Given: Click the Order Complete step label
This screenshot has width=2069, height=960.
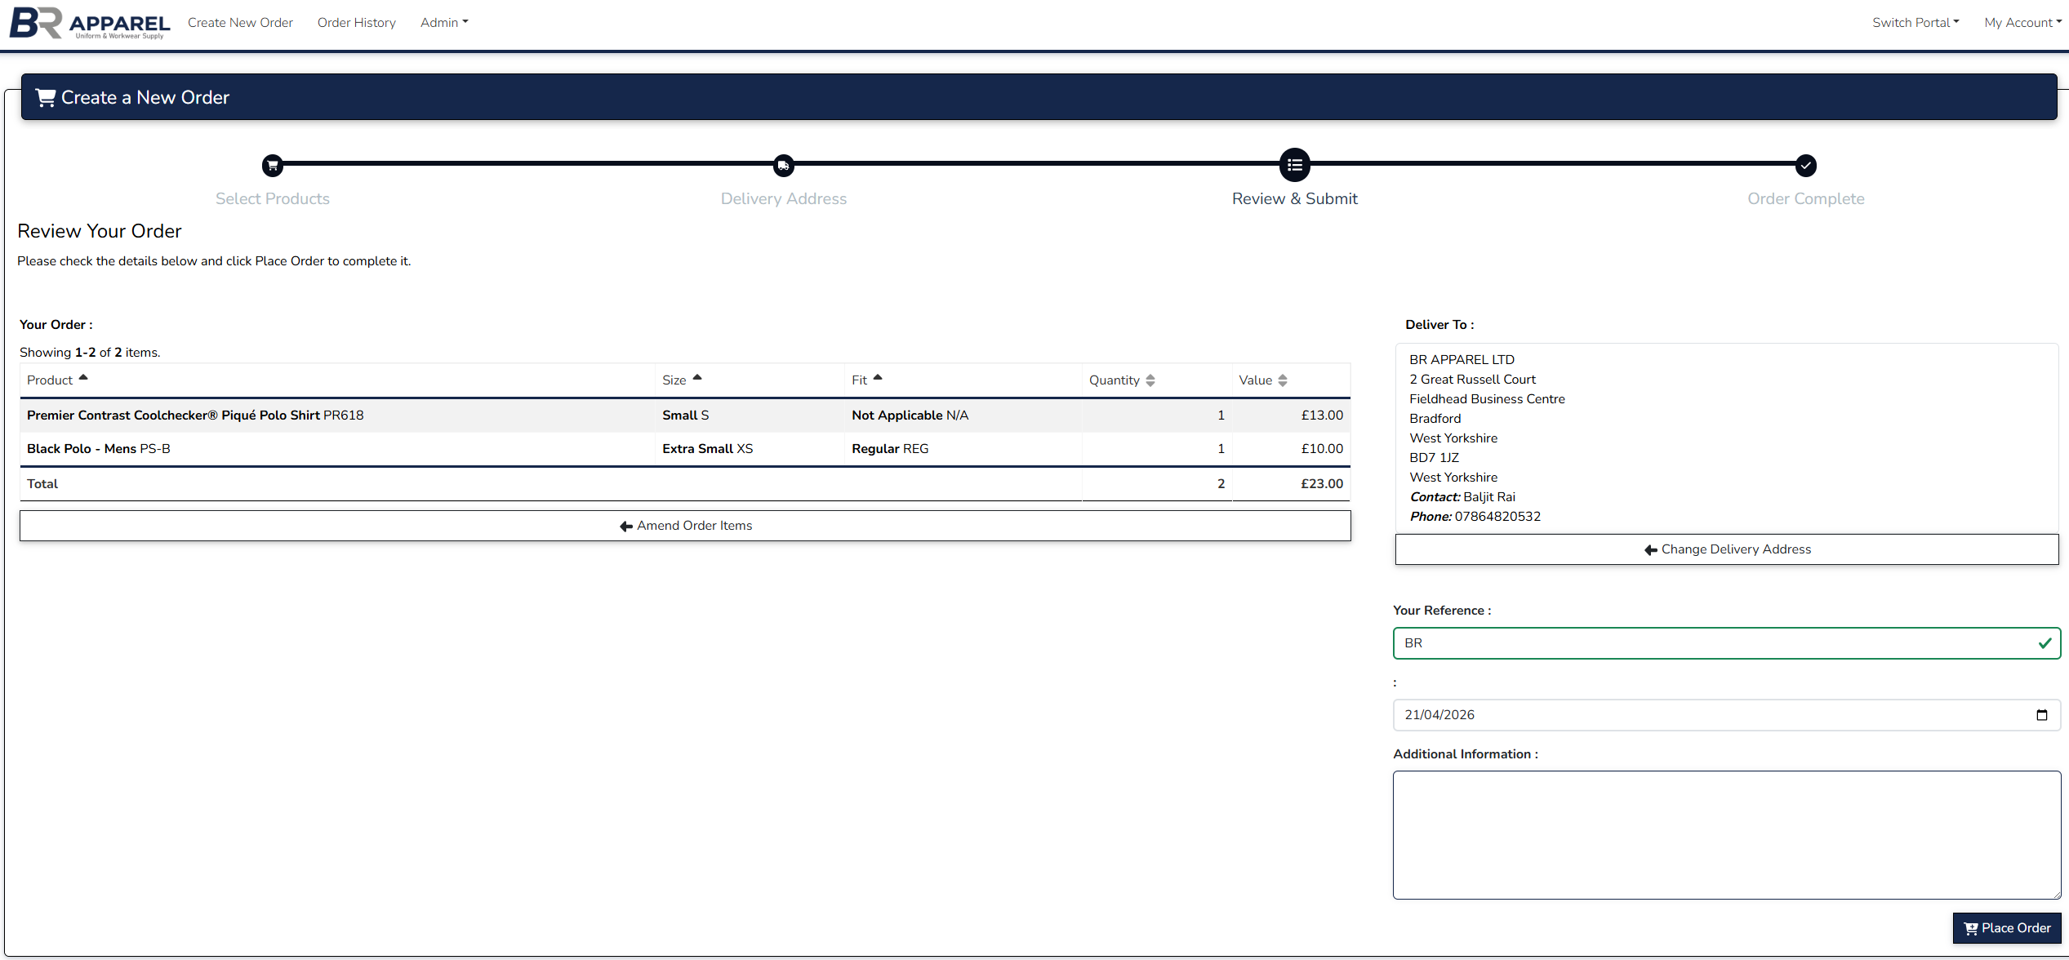Looking at the screenshot, I should (x=1806, y=198).
